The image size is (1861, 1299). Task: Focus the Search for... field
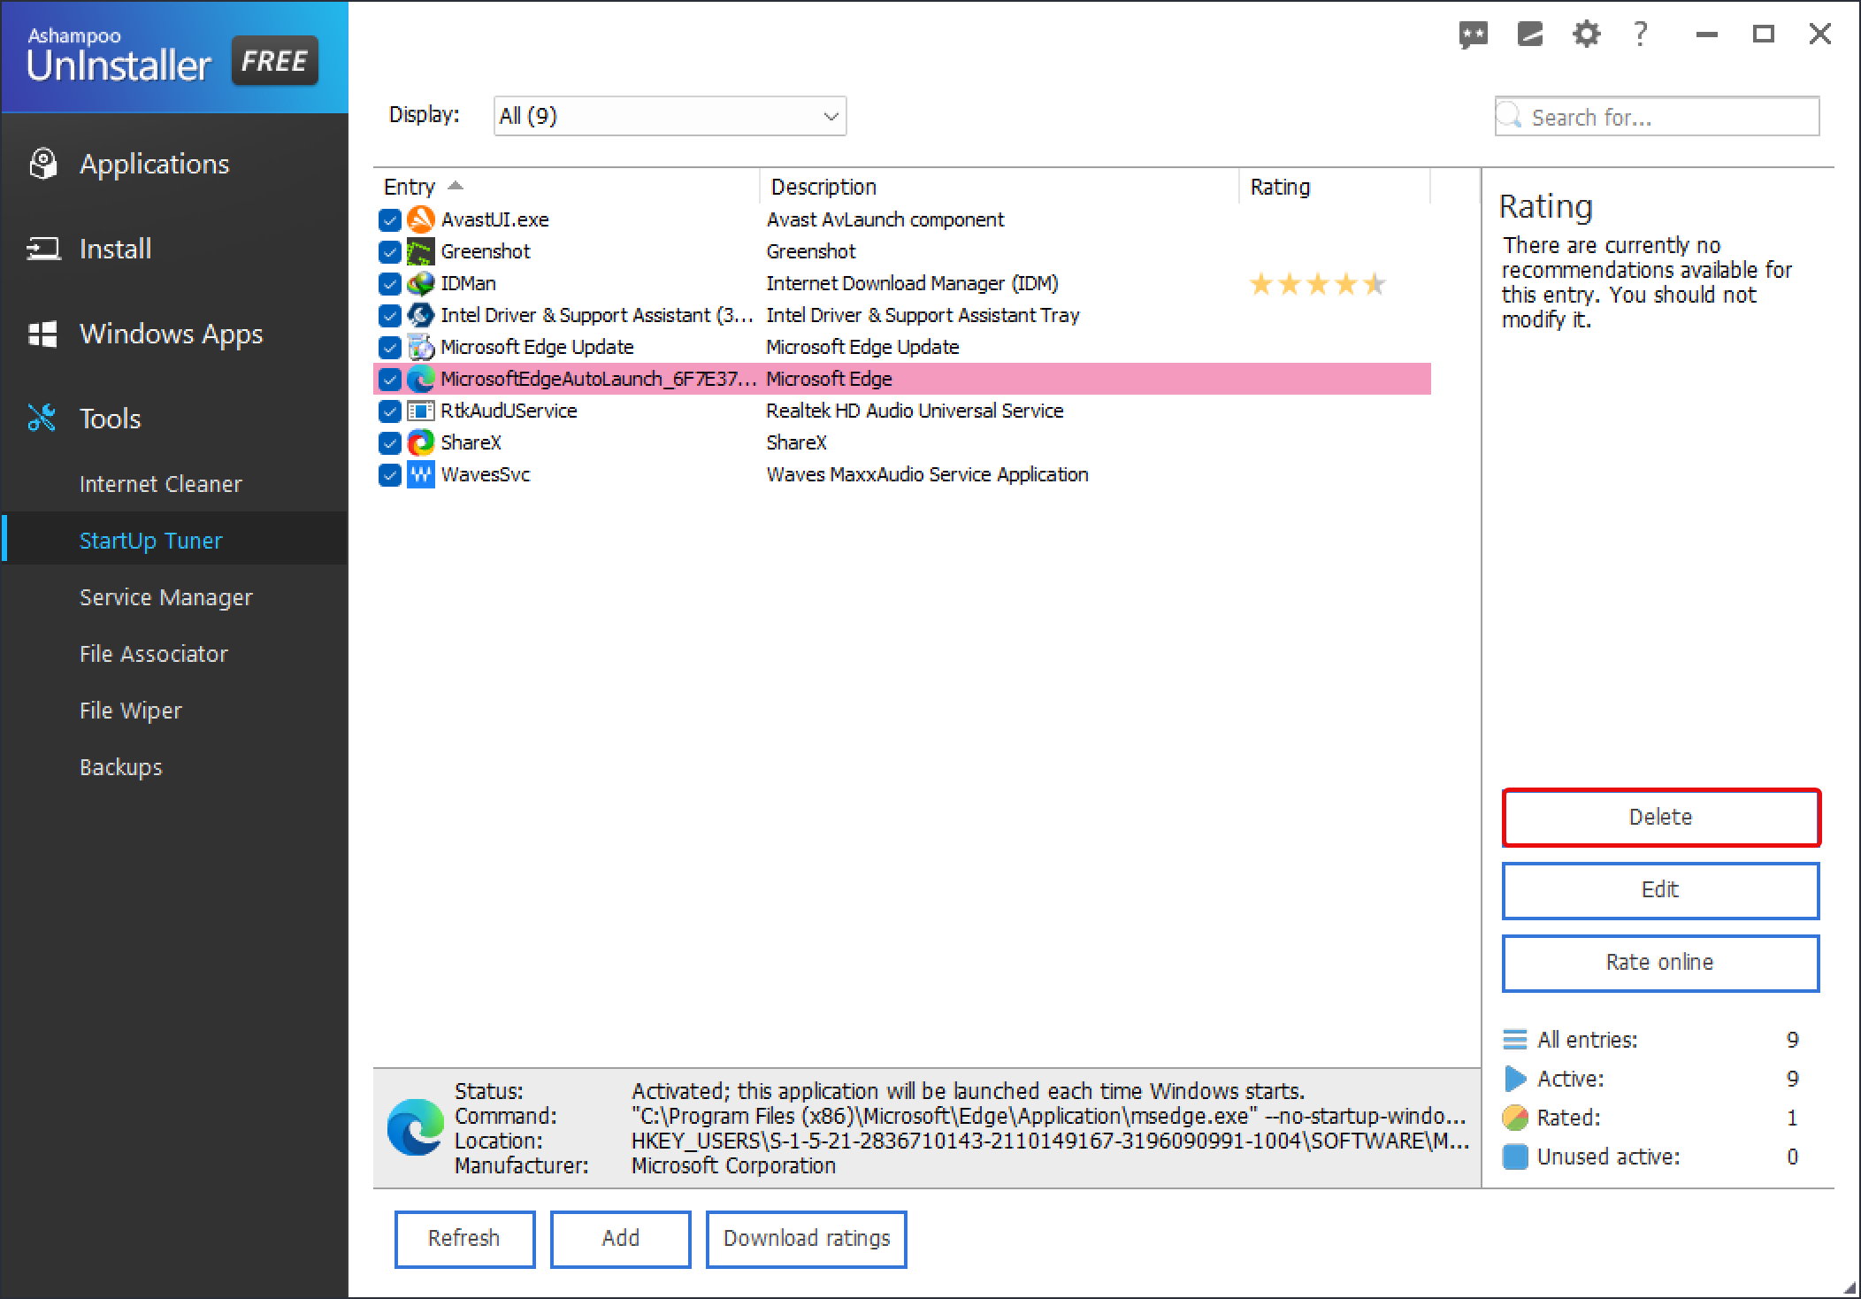click(1657, 116)
